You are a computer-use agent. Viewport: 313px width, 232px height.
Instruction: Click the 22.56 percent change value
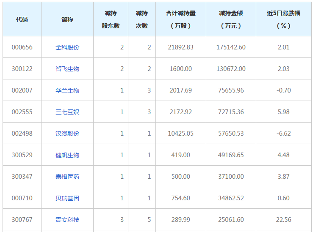(x=283, y=220)
